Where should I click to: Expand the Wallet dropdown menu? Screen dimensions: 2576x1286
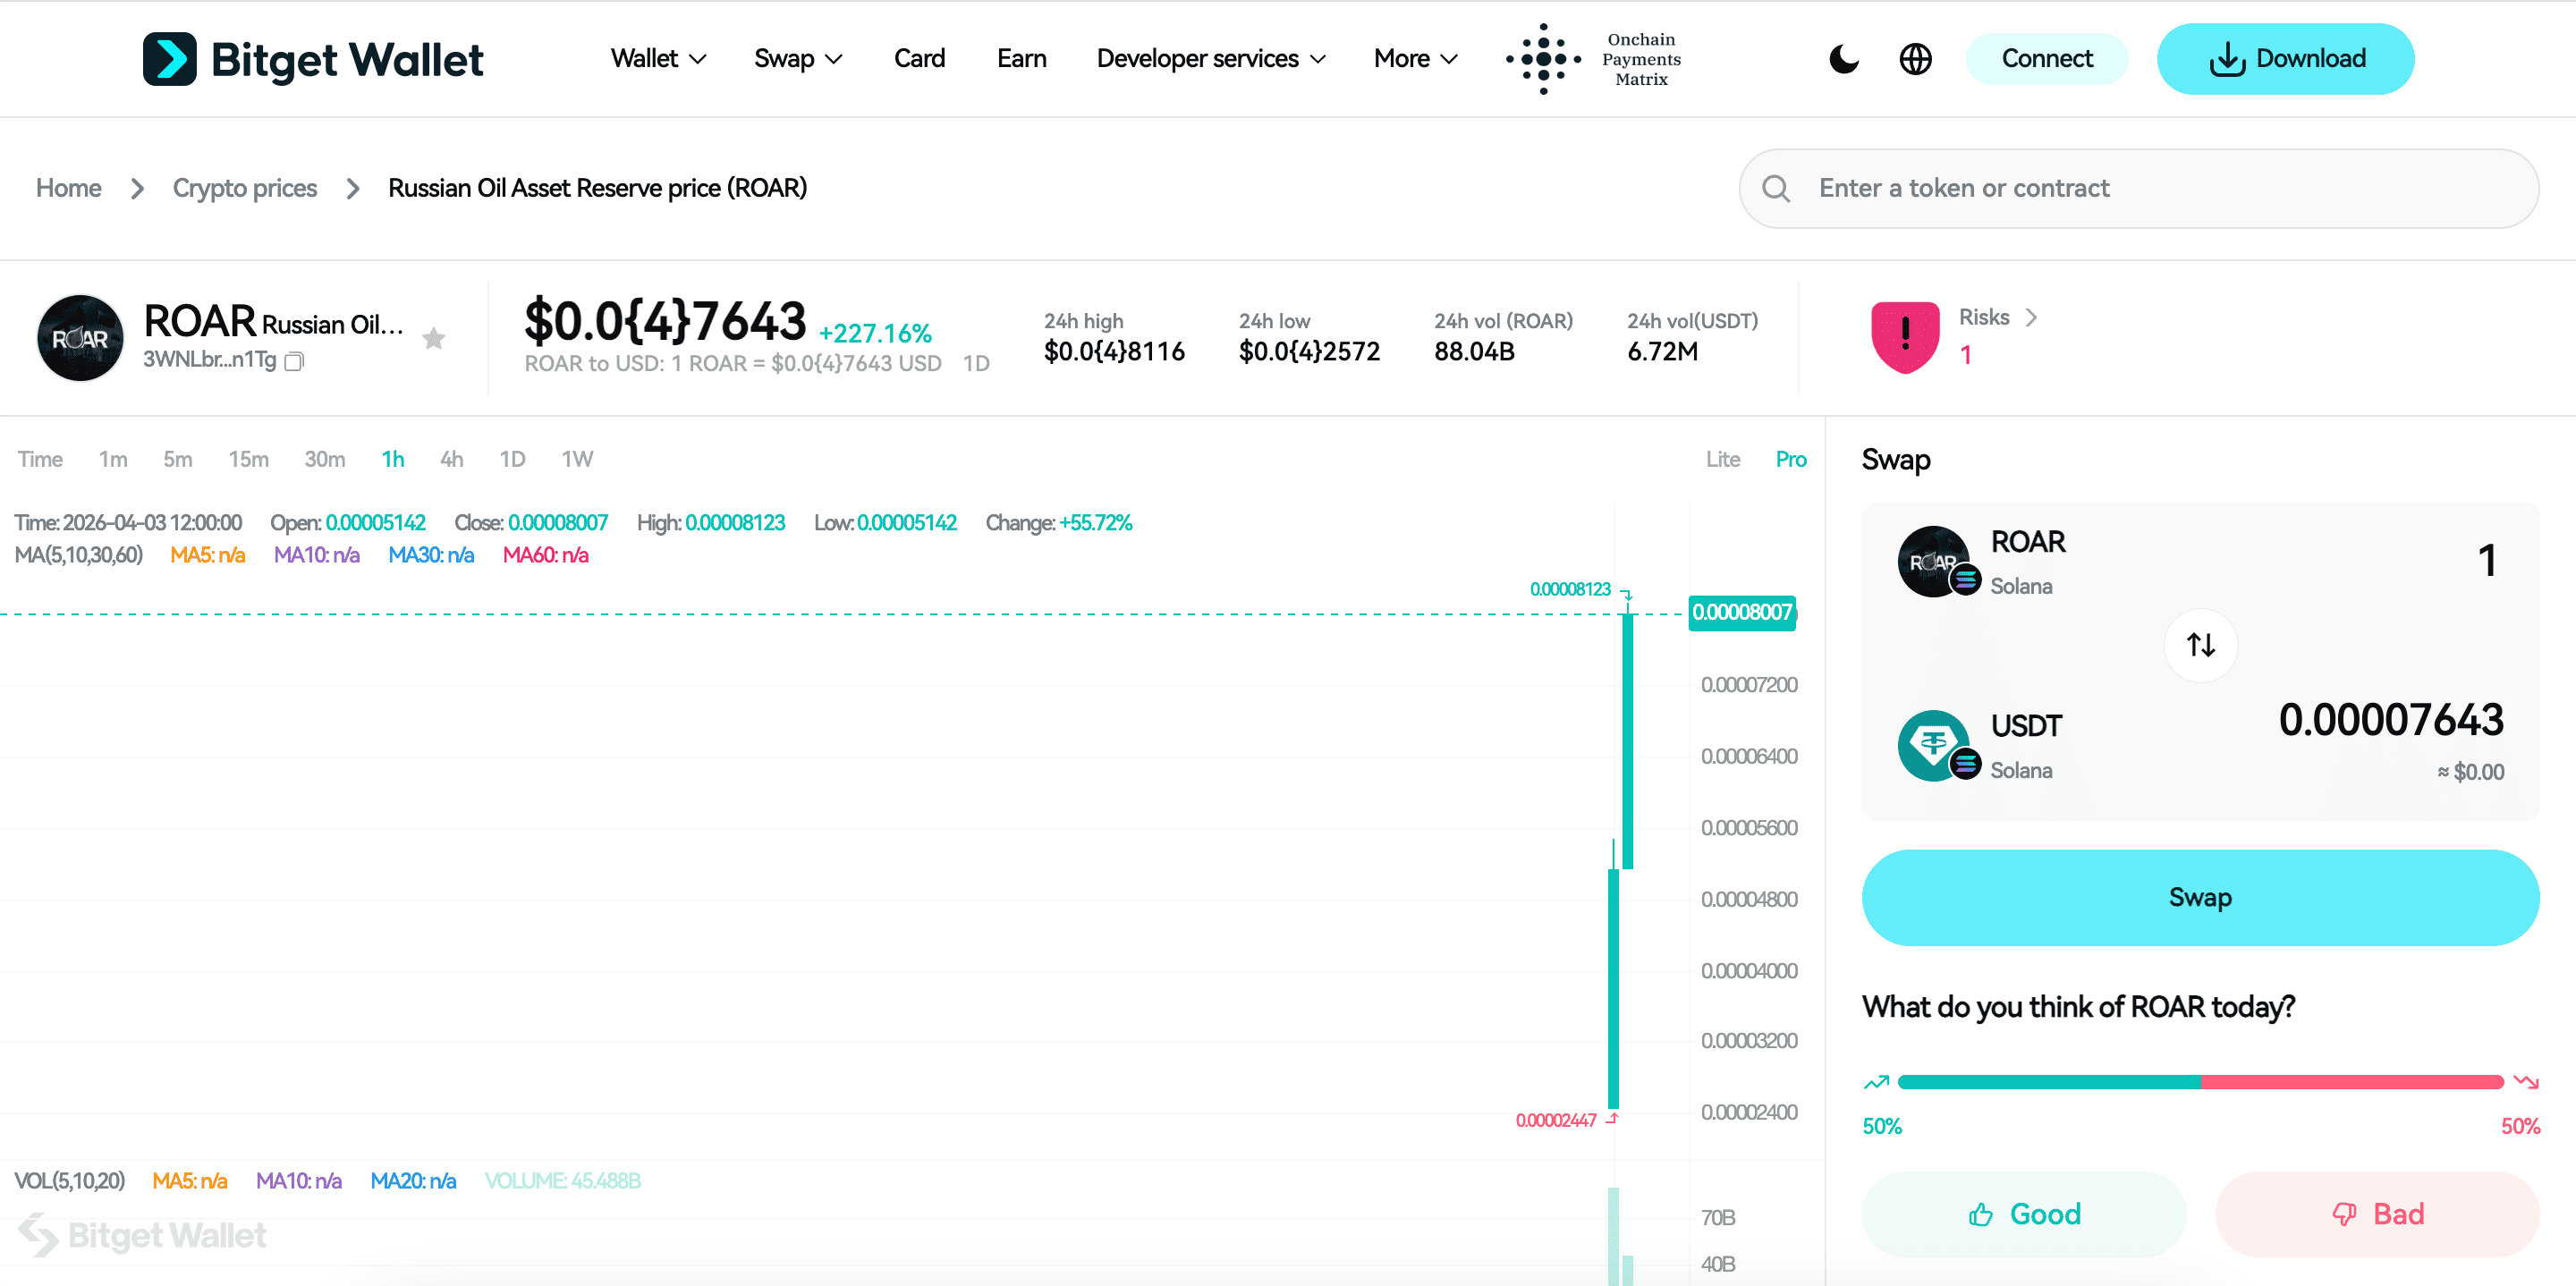click(x=658, y=59)
